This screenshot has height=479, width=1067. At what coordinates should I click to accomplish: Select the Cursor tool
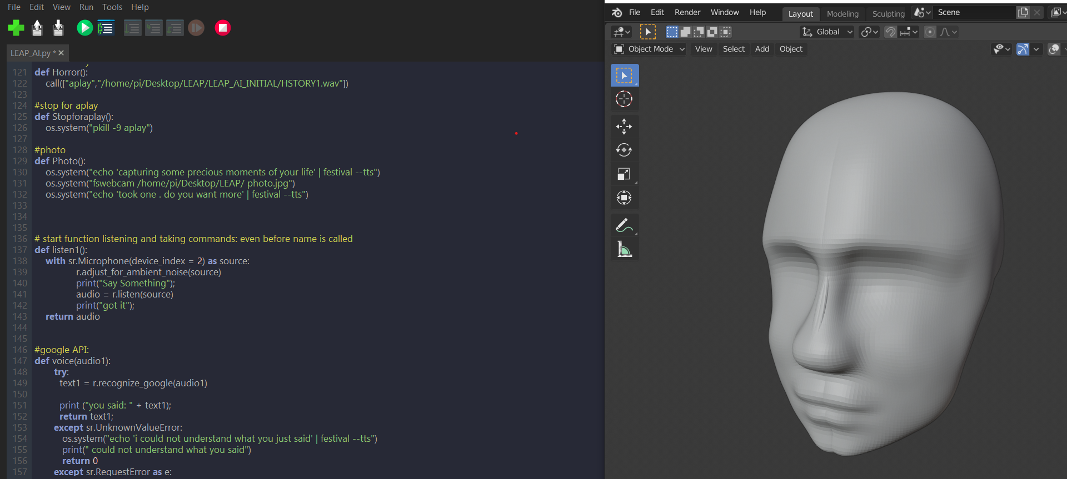point(624,99)
